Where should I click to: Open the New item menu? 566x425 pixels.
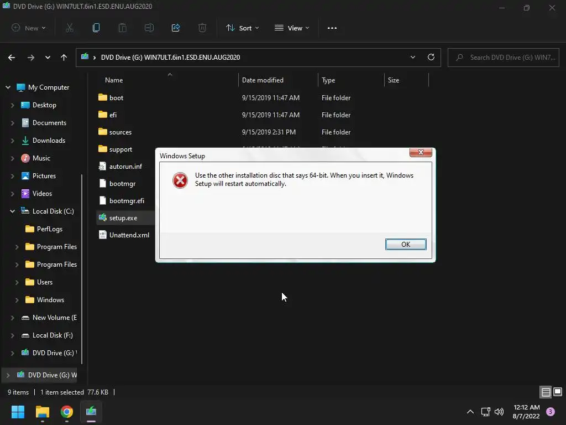pyautogui.click(x=29, y=28)
